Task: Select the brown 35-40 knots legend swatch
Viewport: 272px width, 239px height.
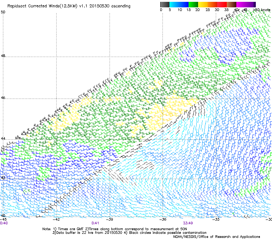Action: point(232,4)
